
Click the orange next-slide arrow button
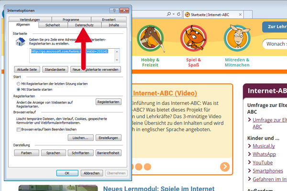225,167
